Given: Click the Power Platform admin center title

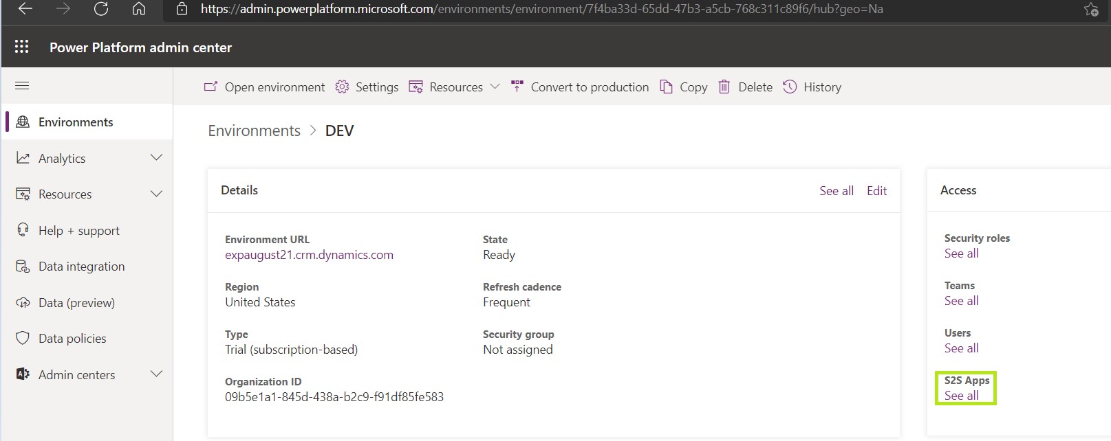Looking at the screenshot, I should click(140, 47).
